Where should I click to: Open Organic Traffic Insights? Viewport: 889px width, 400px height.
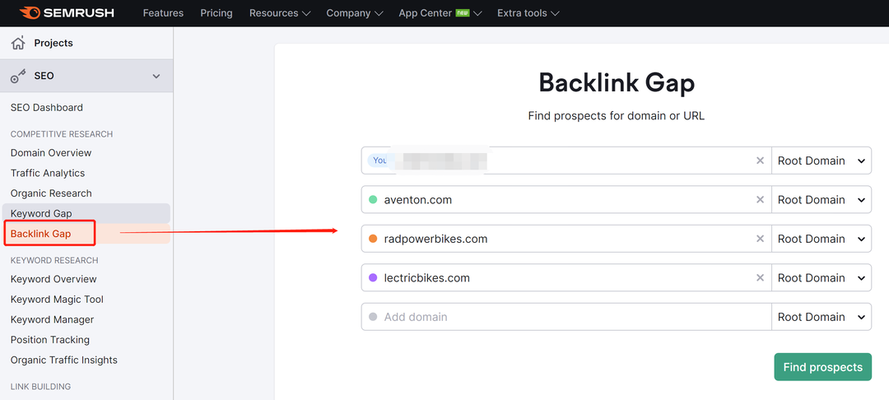coord(64,360)
